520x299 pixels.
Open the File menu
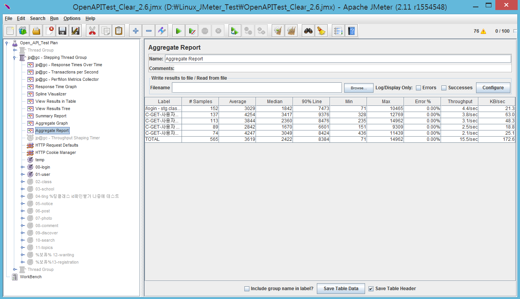point(8,18)
